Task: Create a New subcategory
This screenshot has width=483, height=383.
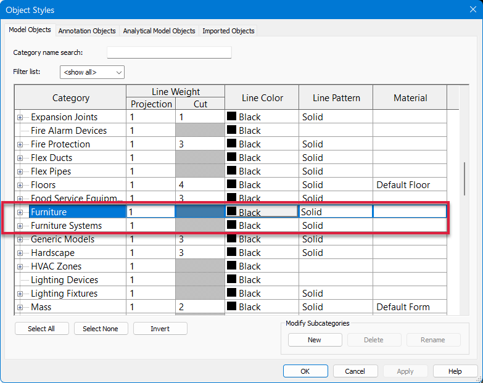Action: [x=315, y=340]
